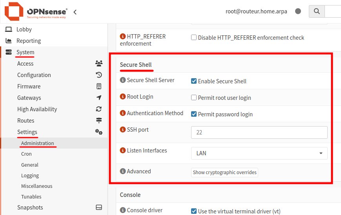Viewport: 341px width, 215px height.
Task: Toggle Permit password login checkbox
Action: pyautogui.click(x=194, y=114)
